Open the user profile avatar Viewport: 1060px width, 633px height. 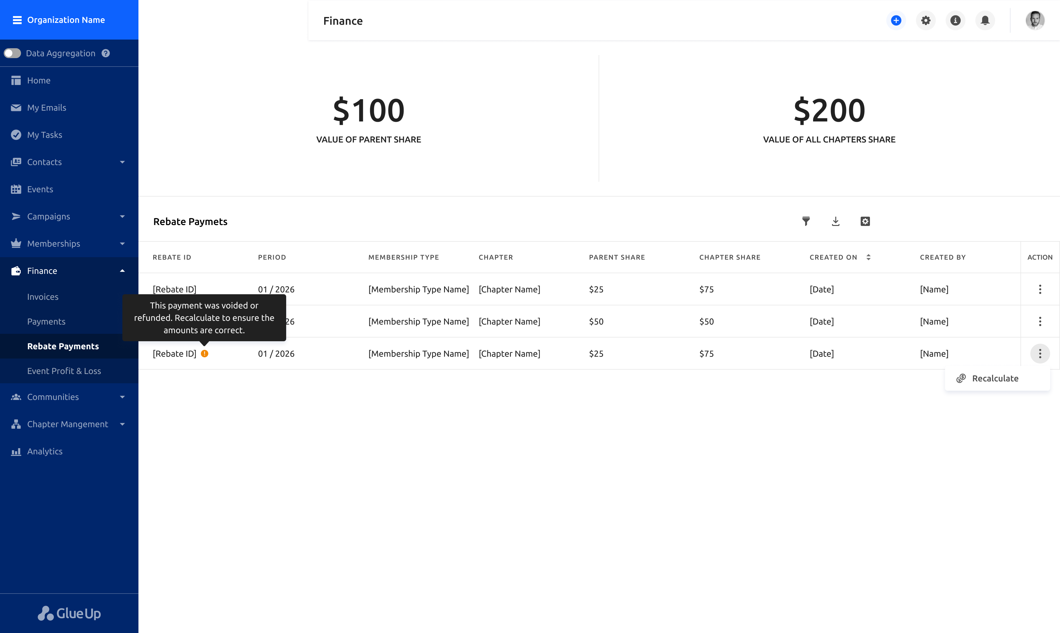1035,20
